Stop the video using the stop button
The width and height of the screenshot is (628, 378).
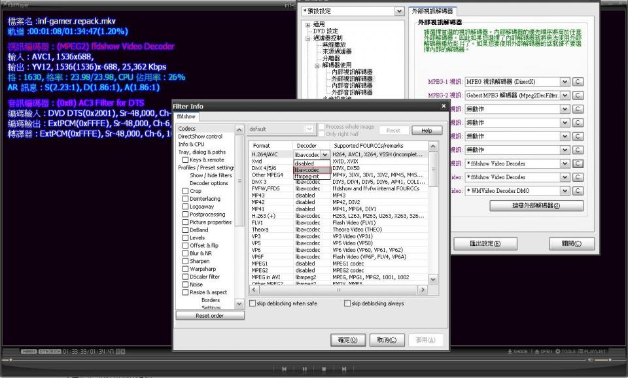pyautogui.click(x=324, y=369)
